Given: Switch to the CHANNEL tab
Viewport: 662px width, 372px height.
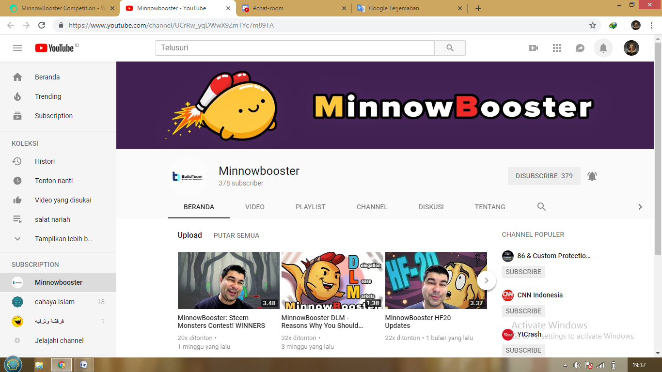Looking at the screenshot, I should [x=372, y=207].
